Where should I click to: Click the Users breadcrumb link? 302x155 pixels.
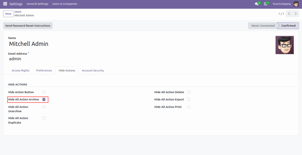18,12
